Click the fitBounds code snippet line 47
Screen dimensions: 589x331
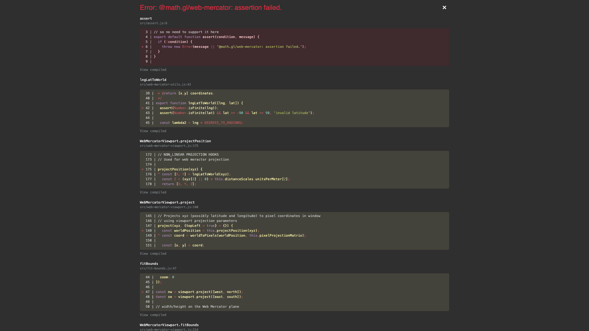pos(196,292)
